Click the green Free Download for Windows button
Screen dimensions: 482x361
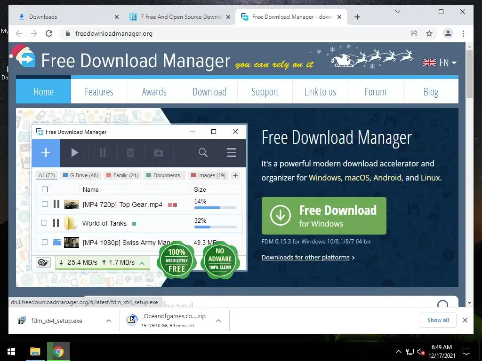click(x=324, y=216)
